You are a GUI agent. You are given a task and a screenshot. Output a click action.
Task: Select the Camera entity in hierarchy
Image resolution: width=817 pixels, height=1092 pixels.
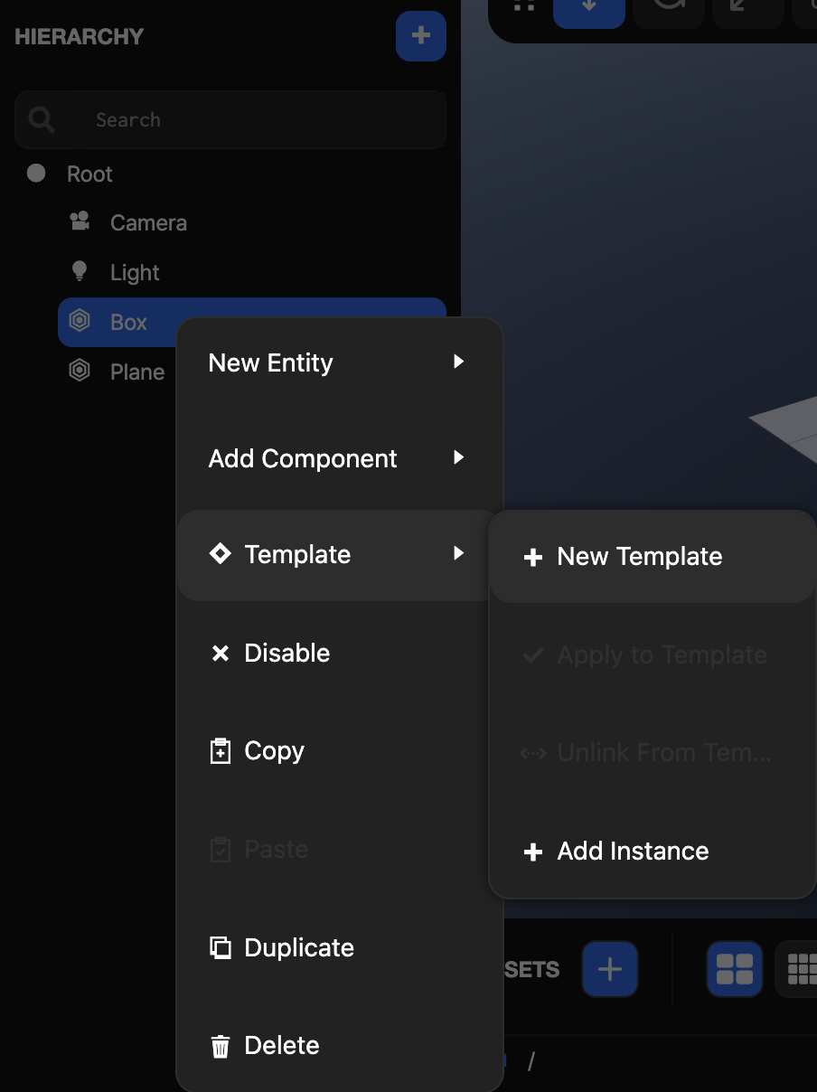pyautogui.click(x=148, y=222)
